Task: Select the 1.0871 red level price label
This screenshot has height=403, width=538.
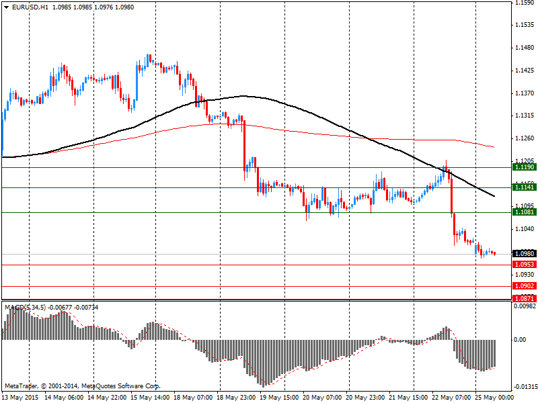Action: click(x=525, y=298)
